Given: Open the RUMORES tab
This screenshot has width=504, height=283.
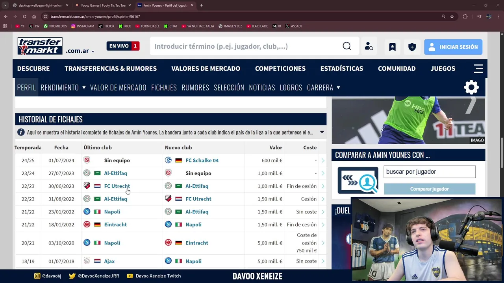Looking at the screenshot, I should [195, 87].
